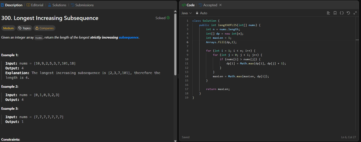View the Submissions tab
This screenshot has height=142, width=361.
coord(82,5)
